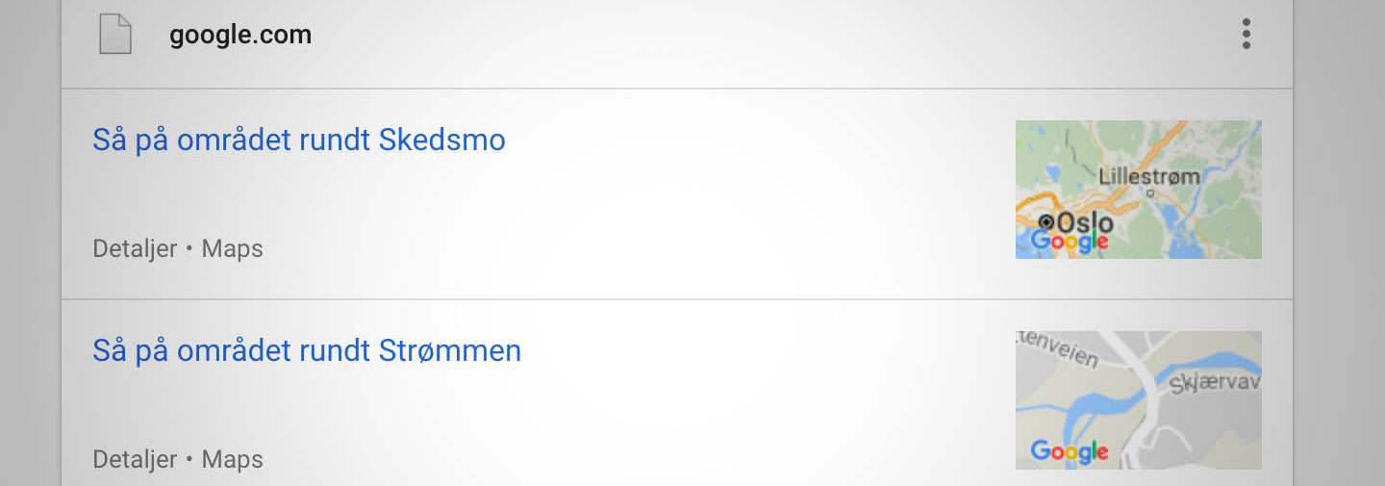Click Google logo on the Skedsmo map

pyautogui.click(x=1069, y=241)
